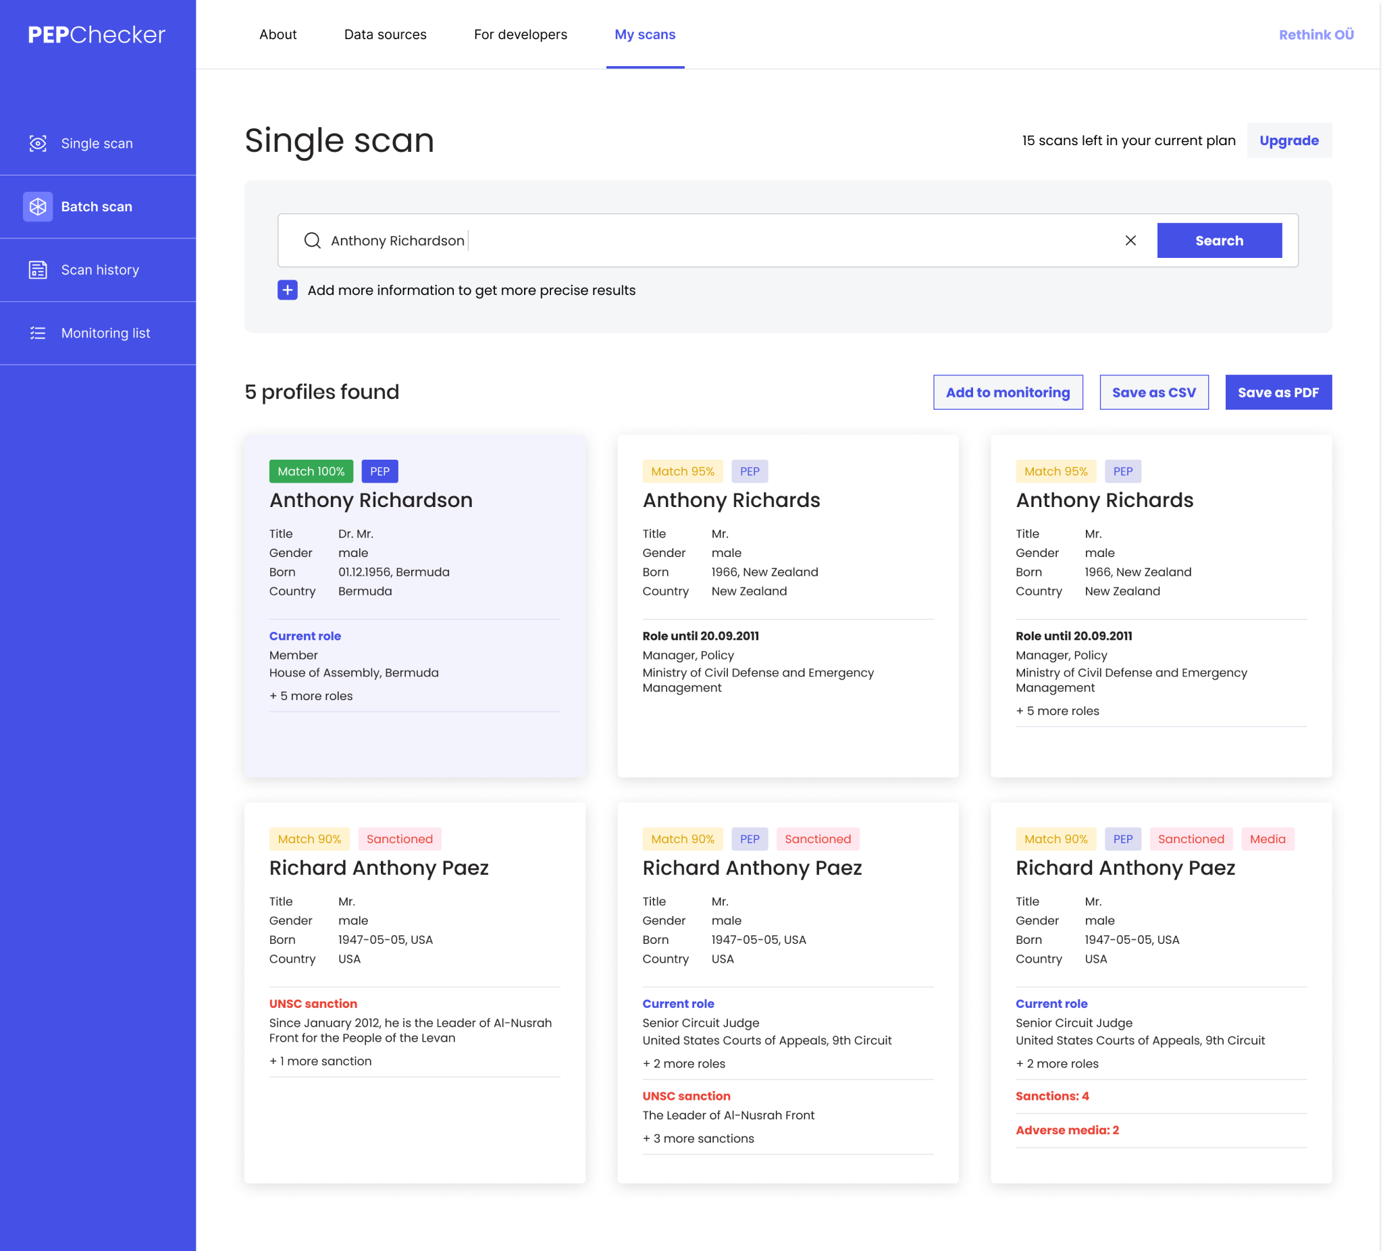Open Adverse media: 2 details
1383x1251 pixels.
[1068, 1130]
